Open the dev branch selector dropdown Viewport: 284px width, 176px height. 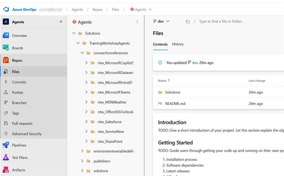[x=162, y=21]
